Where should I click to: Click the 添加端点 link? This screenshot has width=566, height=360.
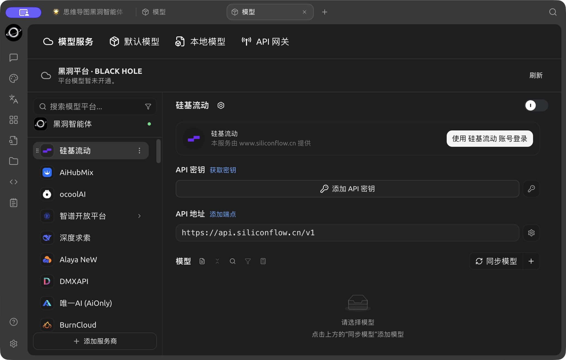click(x=223, y=214)
